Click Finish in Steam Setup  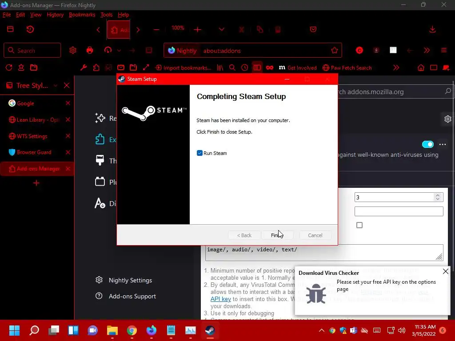pos(277,235)
